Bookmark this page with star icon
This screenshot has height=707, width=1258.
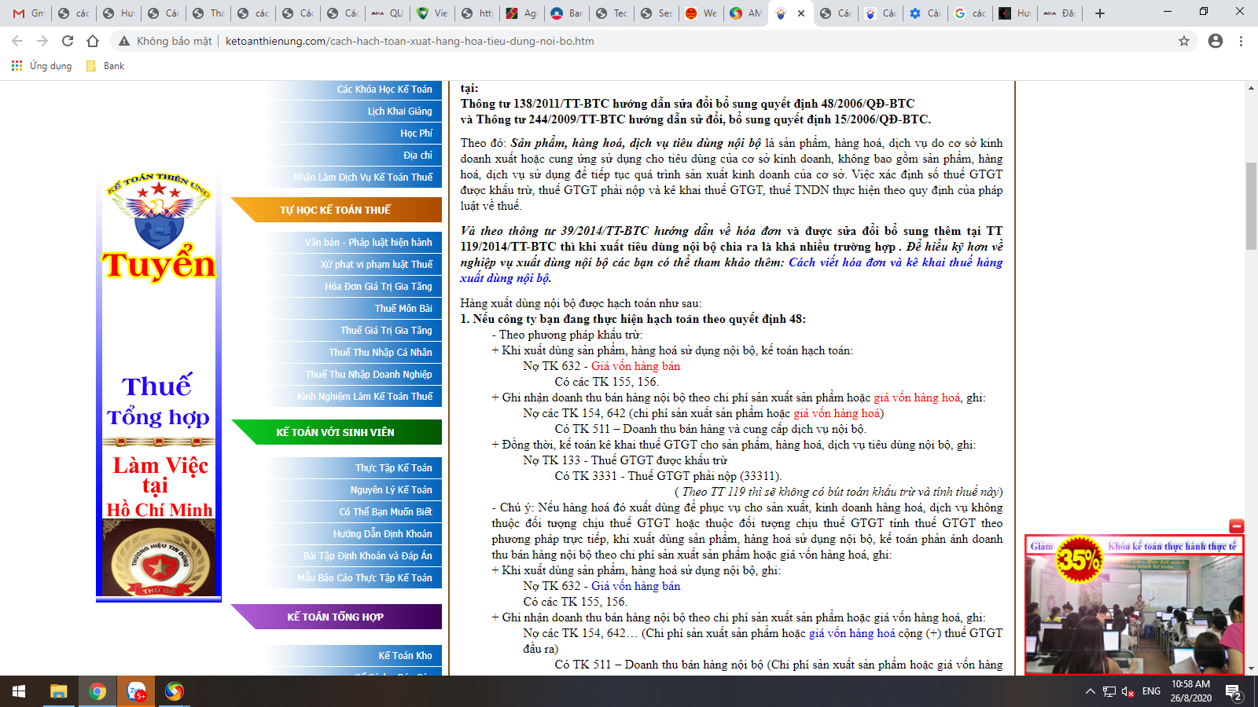tap(1184, 41)
